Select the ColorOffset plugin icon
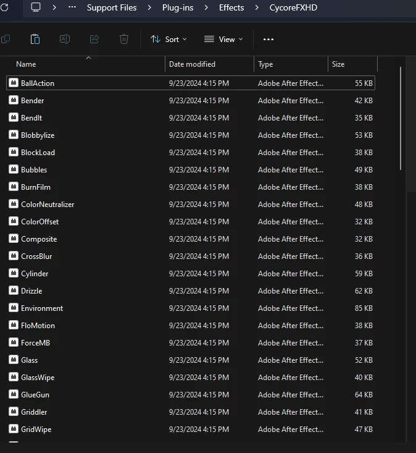Image resolution: width=416 pixels, height=453 pixels. coord(14,221)
